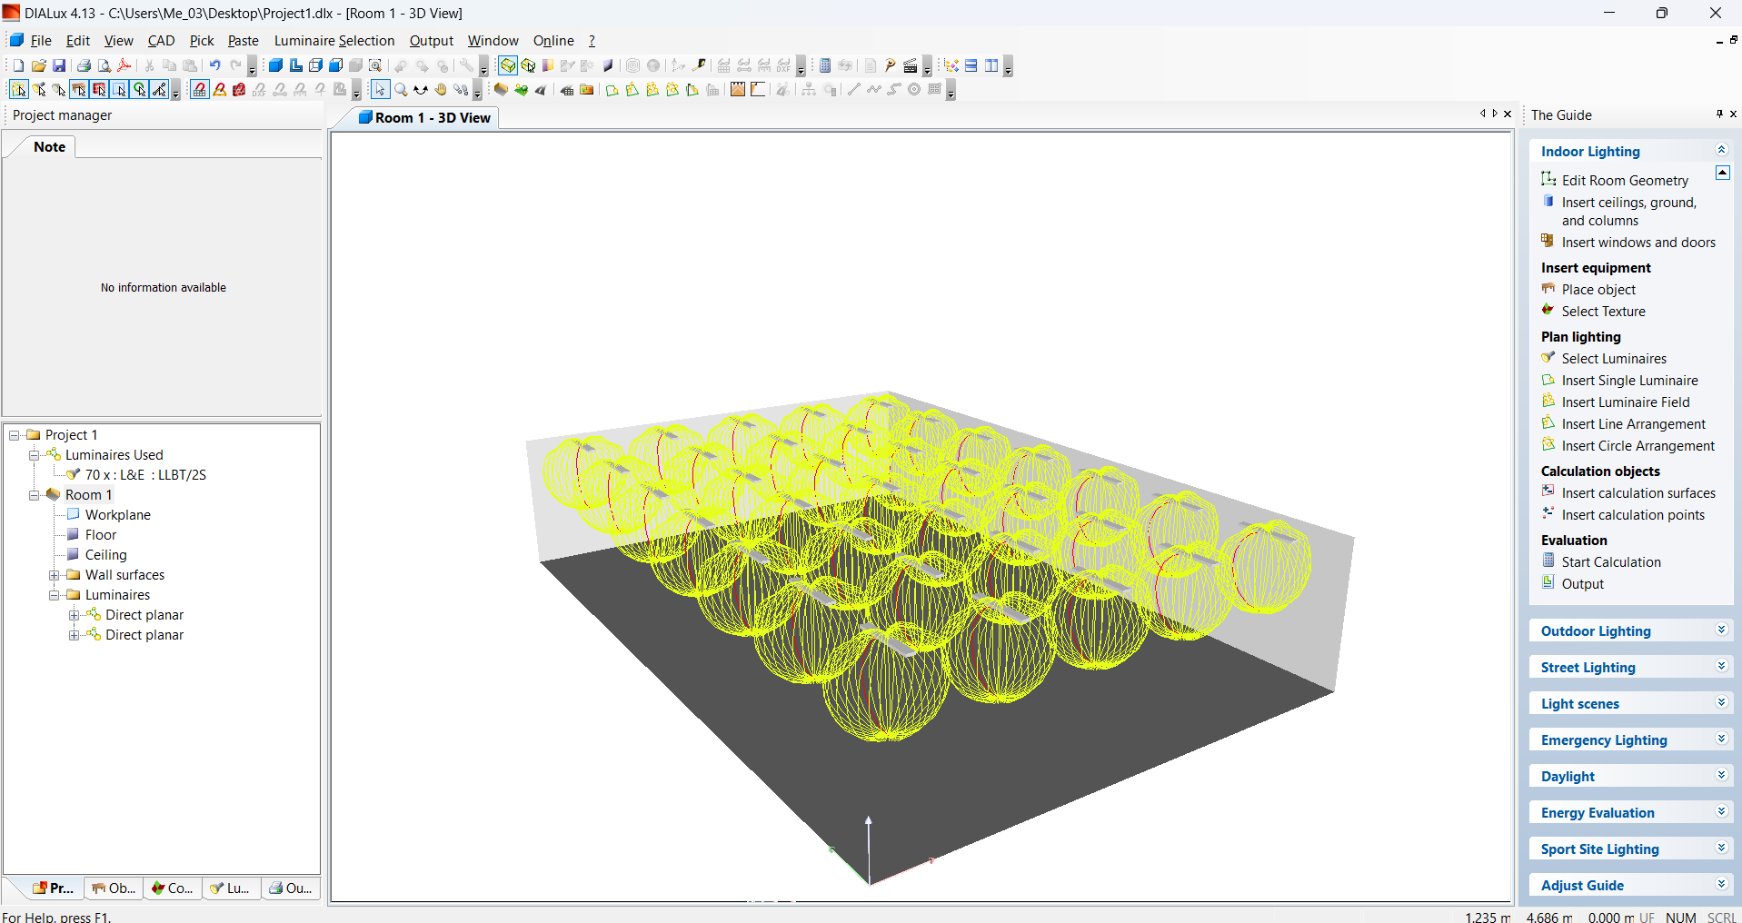Activate the footsteps walk-through tool

(461, 89)
